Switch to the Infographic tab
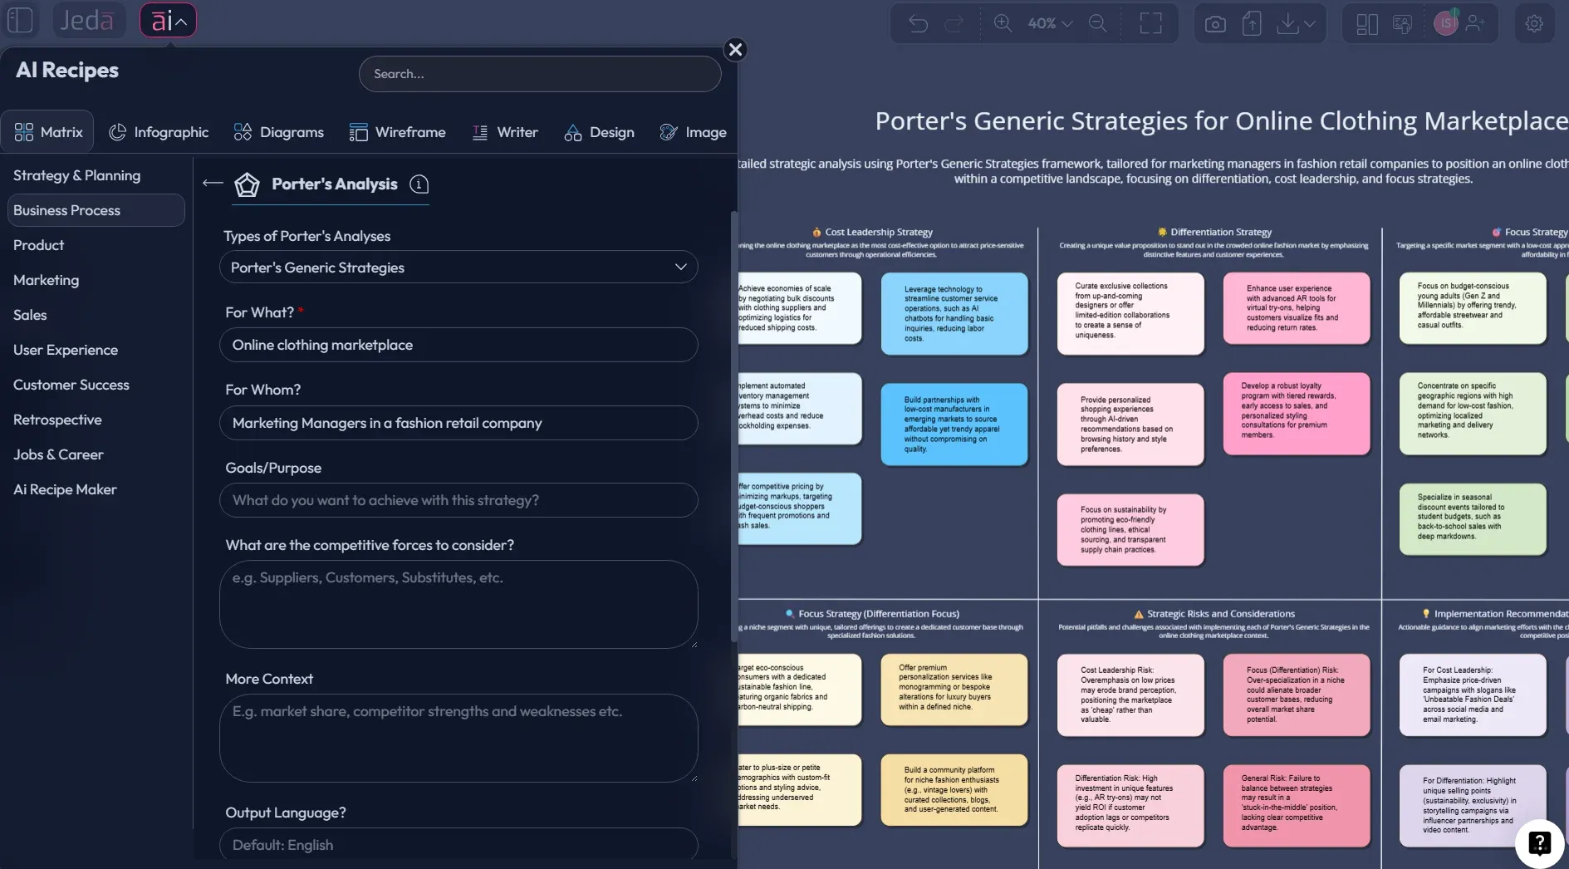This screenshot has height=869, width=1569. (x=159, y=132)
